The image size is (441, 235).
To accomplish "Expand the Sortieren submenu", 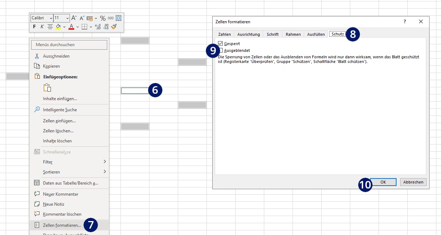I will coord(69,172).
